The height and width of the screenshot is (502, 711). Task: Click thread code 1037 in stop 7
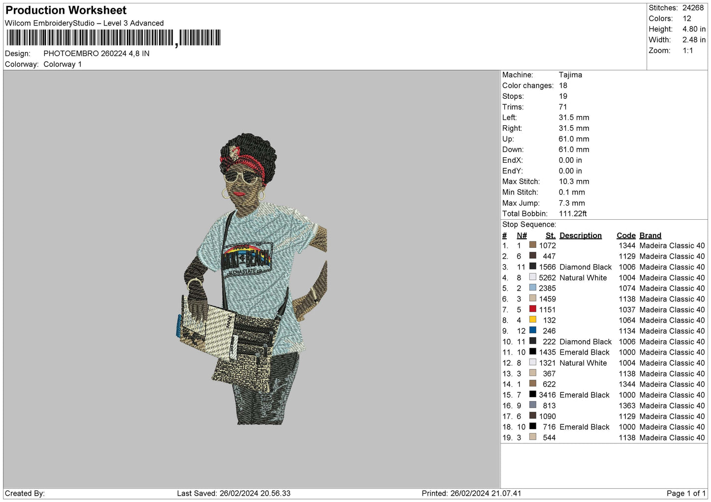[627, 310]
